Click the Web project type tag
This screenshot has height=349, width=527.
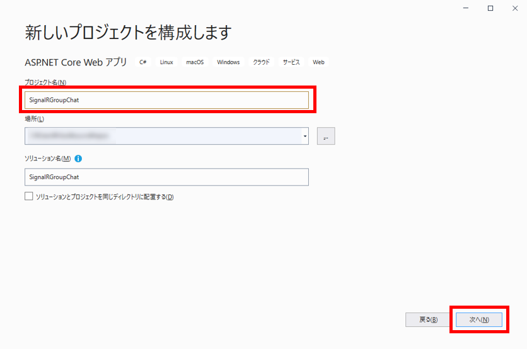coord(318,62)
